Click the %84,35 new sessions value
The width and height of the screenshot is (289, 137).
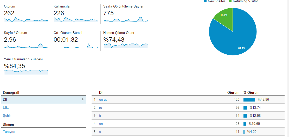click(15, 66)
